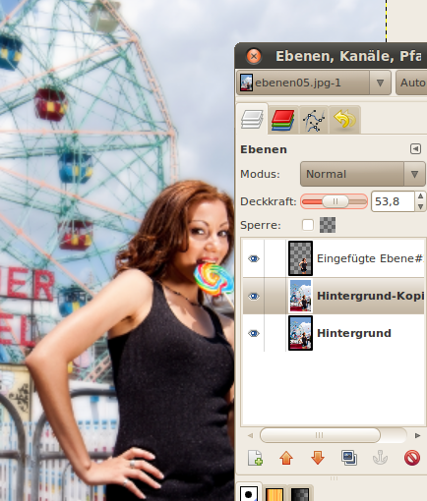
Task: Duplicate the selected layer
Action: pyautogui.click(x=349, y=458)
